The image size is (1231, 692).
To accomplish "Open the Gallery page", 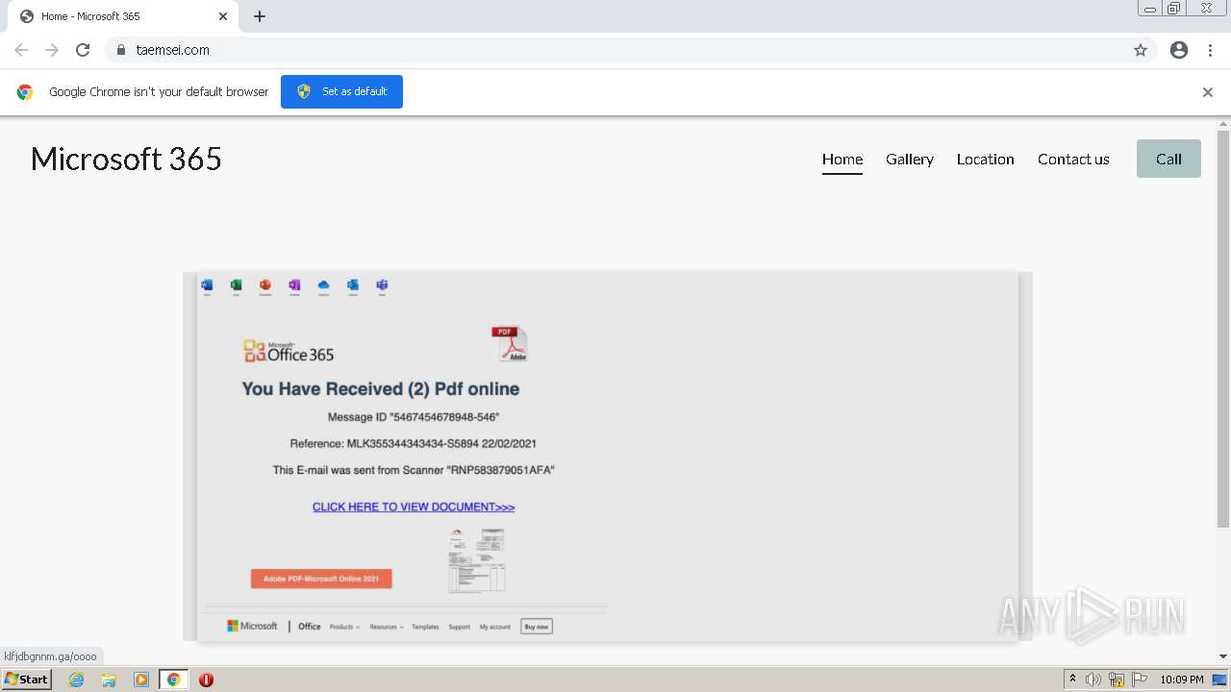I will click(x=910, y=160).
